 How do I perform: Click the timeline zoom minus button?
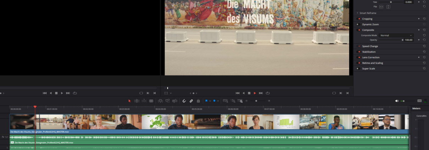coord(246,101)
